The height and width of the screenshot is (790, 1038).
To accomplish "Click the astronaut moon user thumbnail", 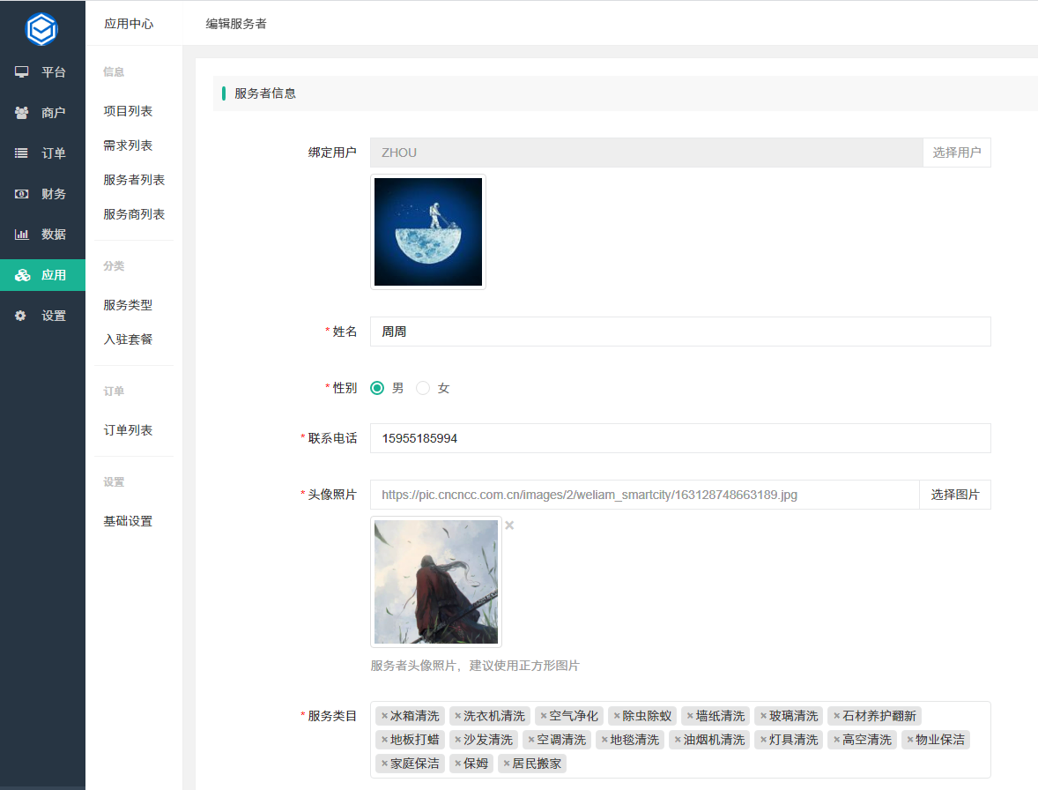I will [428, 232].
